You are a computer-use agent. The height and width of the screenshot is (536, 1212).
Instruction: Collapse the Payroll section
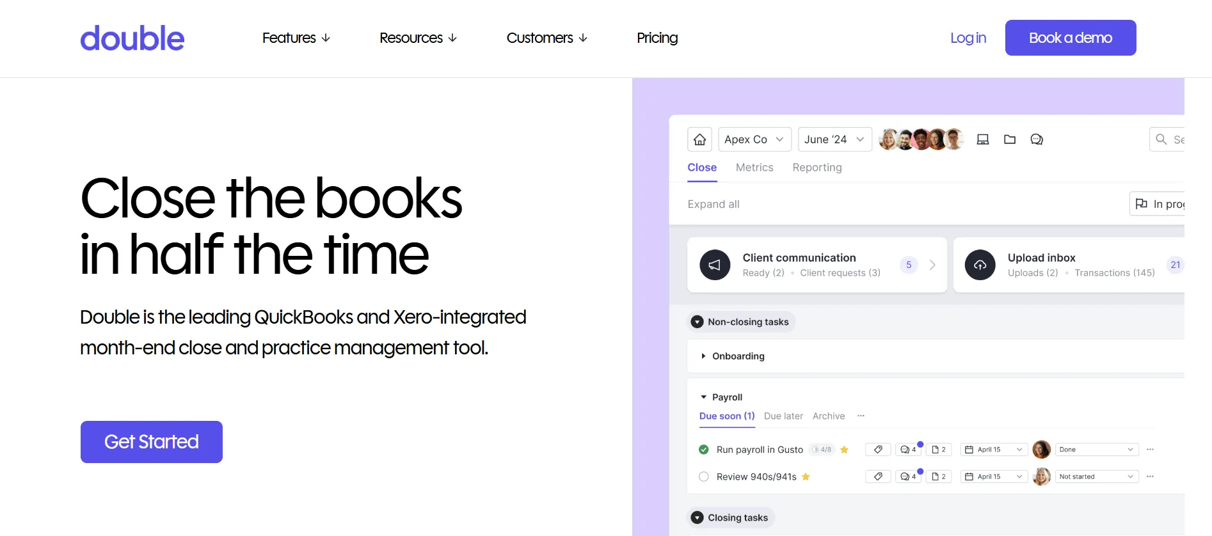[x=703, y=397]
